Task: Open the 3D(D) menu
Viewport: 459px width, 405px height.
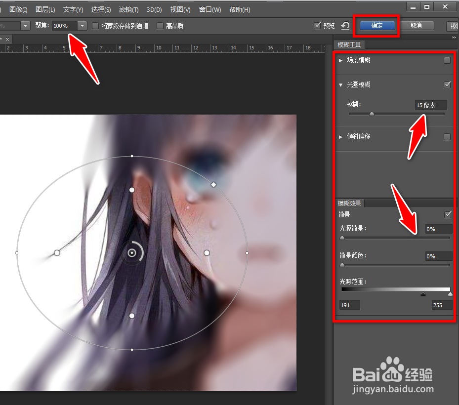Action: point(154,10)
